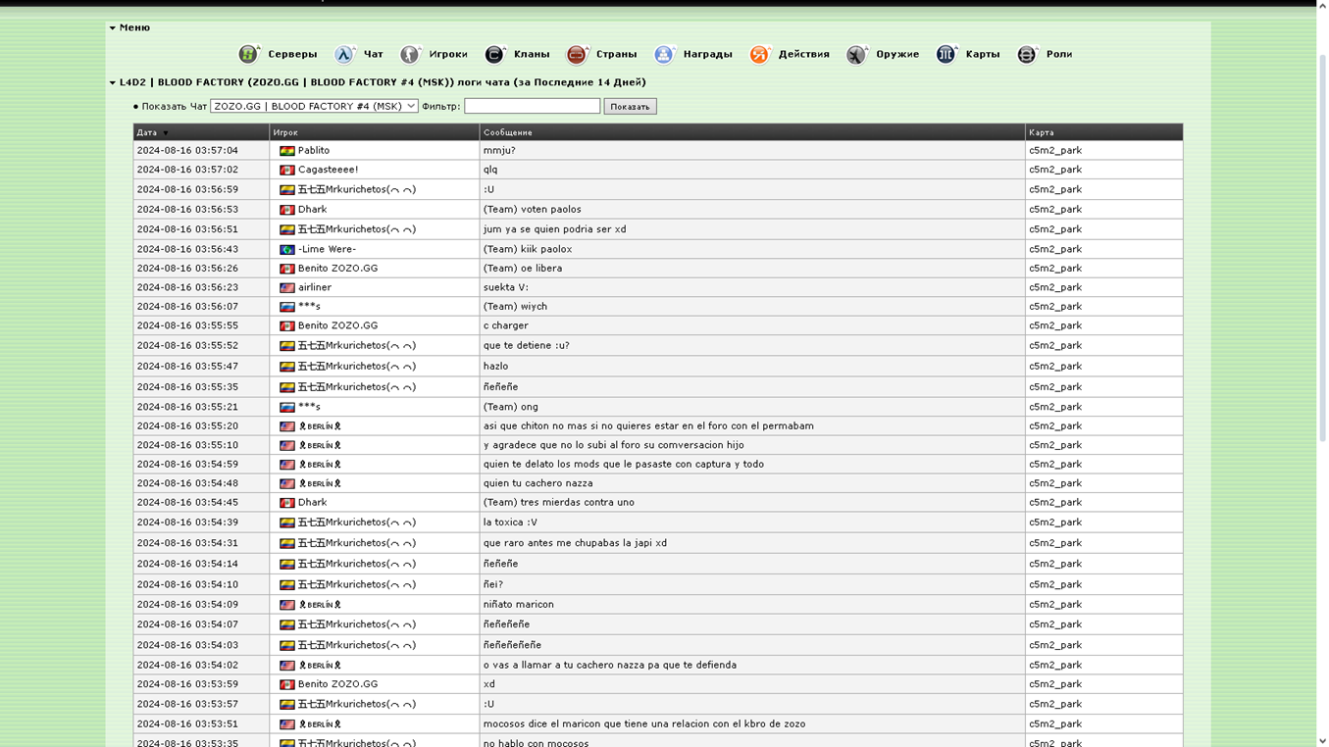Open the Кланы clan icon
Image resolution: width=1329 pixels, height=747 pixels.
pyautogui.click(x=494, y=54)
